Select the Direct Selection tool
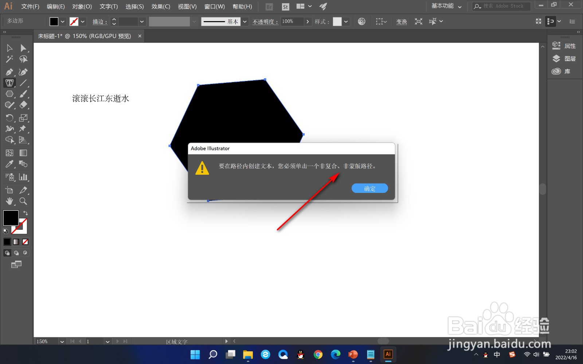The width and height of the screenshot is (583, 364). [x=23, y=48]
